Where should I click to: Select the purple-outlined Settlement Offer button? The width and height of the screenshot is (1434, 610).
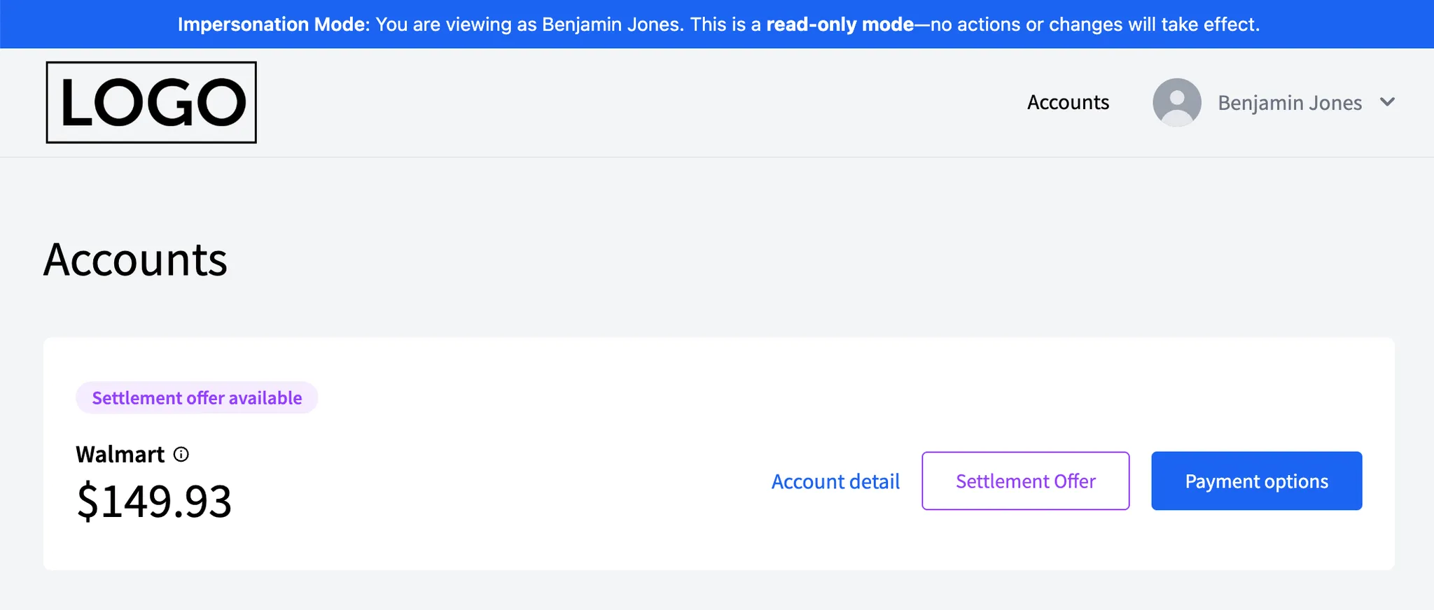click(x=1025, y=481)
